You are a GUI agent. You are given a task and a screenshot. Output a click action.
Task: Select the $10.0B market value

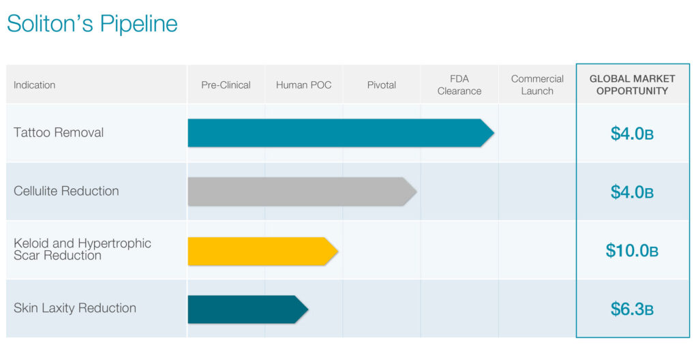(x=632, y=250)
